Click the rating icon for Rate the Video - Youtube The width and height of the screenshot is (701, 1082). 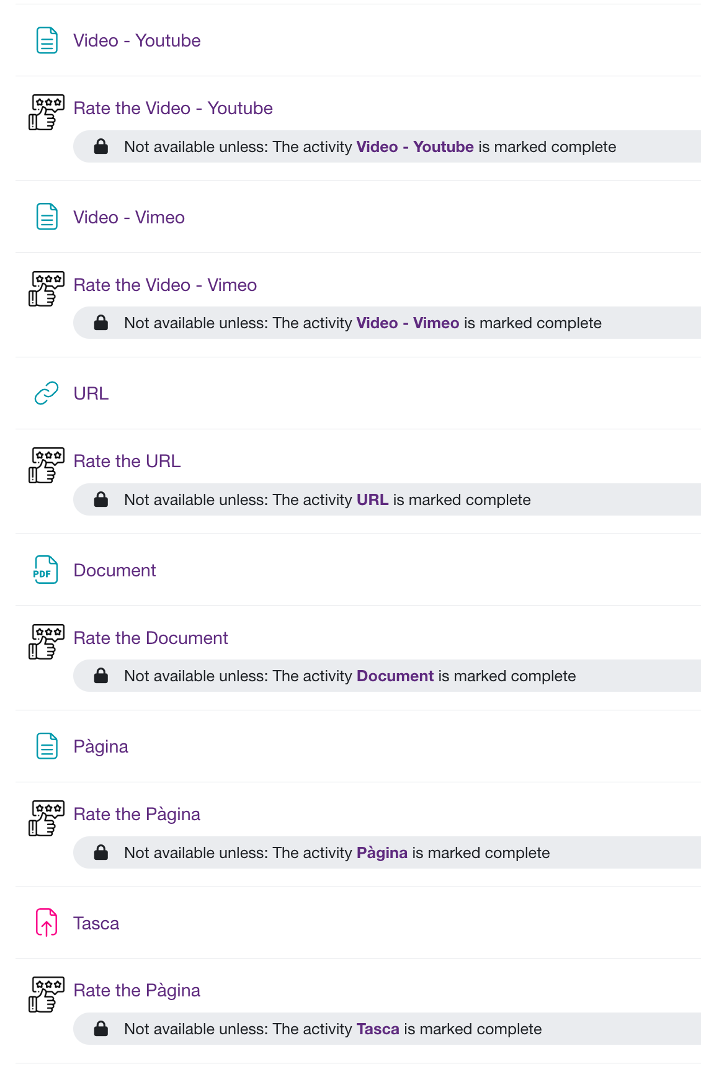point(47,112)
